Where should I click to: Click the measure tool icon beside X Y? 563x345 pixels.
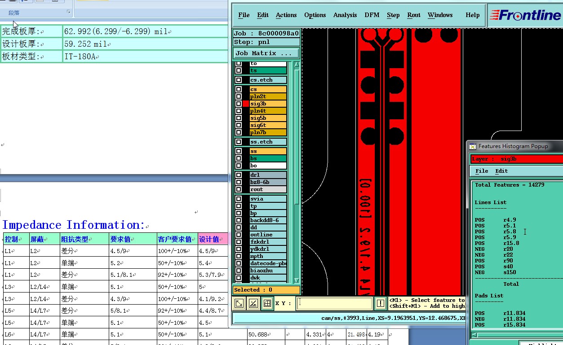point(253,304)
